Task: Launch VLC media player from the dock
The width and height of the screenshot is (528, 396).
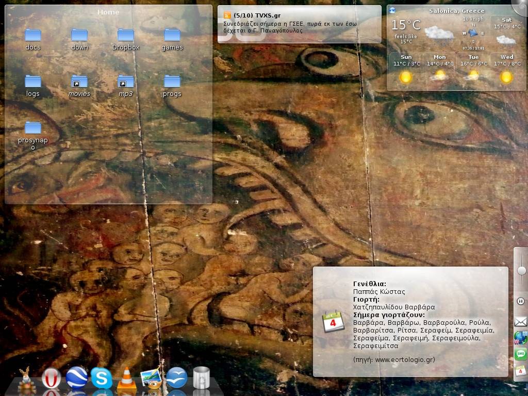Action: click(127, 378)
